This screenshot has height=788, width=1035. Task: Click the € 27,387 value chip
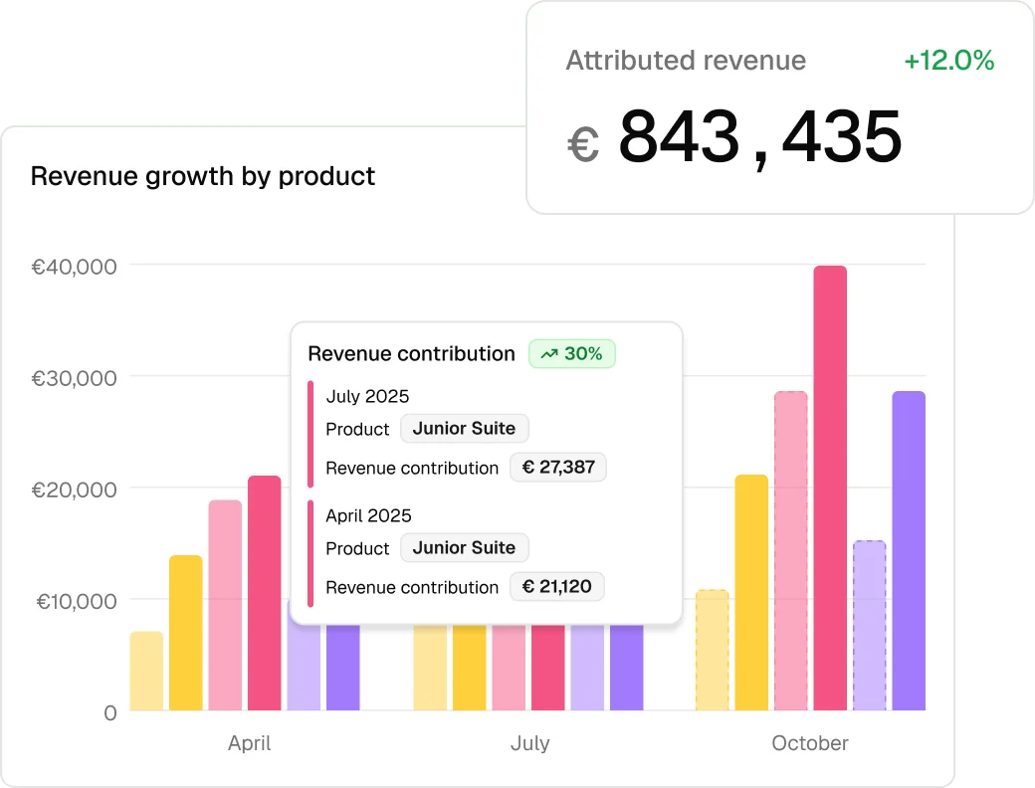[558, 468]
